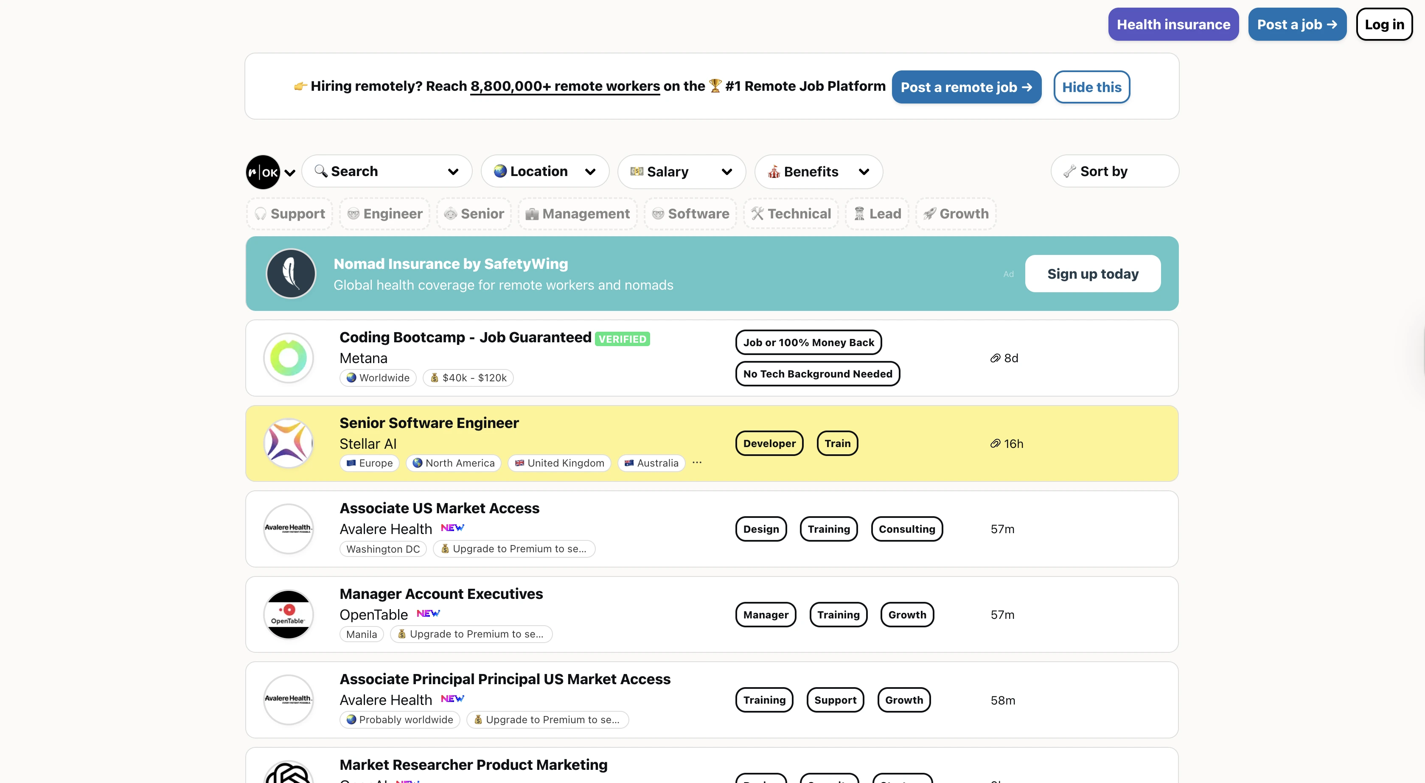Click the Avalere Health logo on the Associate US Market Access listing
The width and height of the screenshot is (1425, 783).
tap(288, 529)
